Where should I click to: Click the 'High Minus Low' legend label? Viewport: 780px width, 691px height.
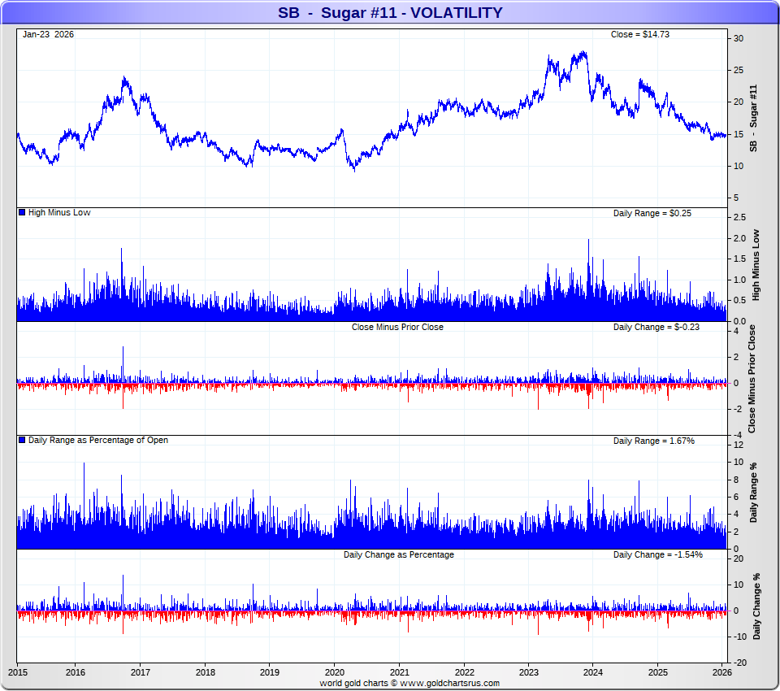tap(59, 212)
